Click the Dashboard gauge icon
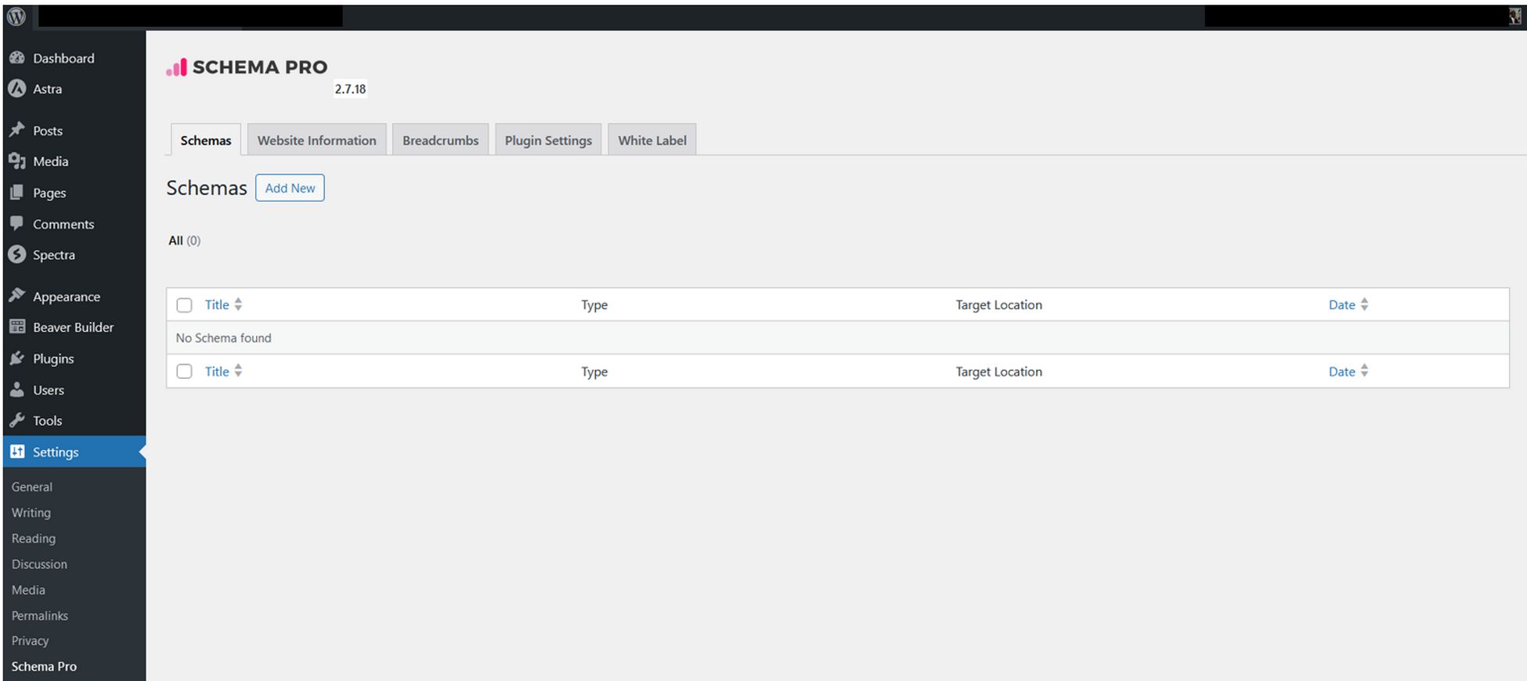This screenshot has height=681, width=1527. coord(17,58)
